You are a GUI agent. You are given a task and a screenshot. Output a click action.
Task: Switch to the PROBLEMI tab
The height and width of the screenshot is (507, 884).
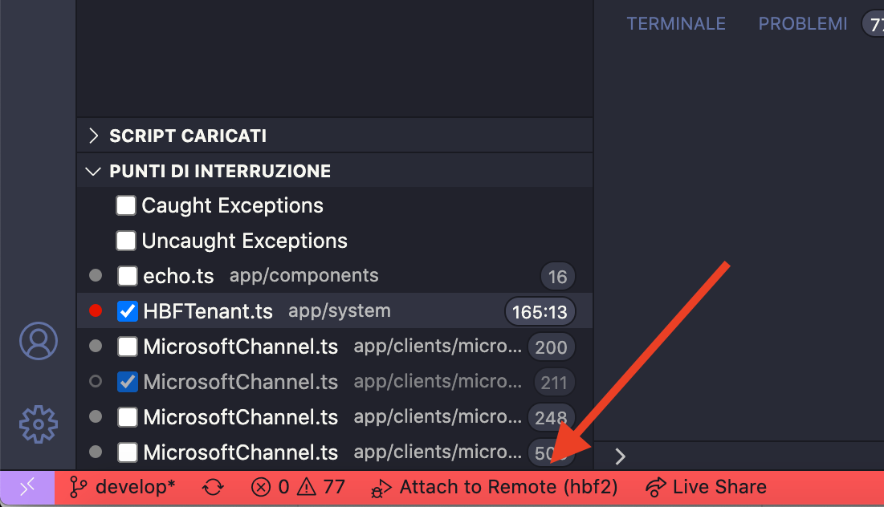[x=802, y=23]
